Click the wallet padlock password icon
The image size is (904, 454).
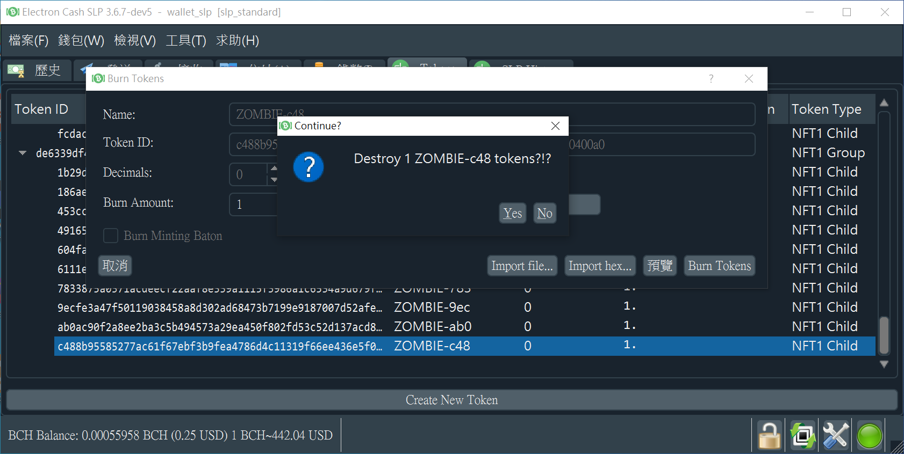769,435
